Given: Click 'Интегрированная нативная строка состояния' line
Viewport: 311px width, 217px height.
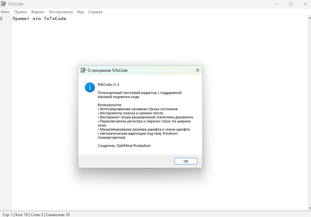Looking at the screenshot, I should [138, 109].
